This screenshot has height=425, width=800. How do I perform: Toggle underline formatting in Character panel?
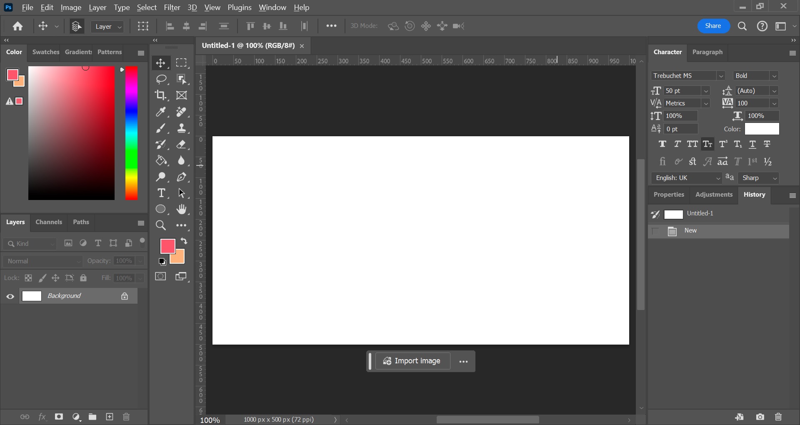[753, 144]
